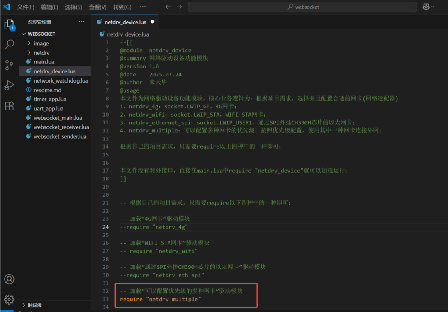
Task: Go back with the left arrow
Action: pyautogui.click(x=168, y=7)
